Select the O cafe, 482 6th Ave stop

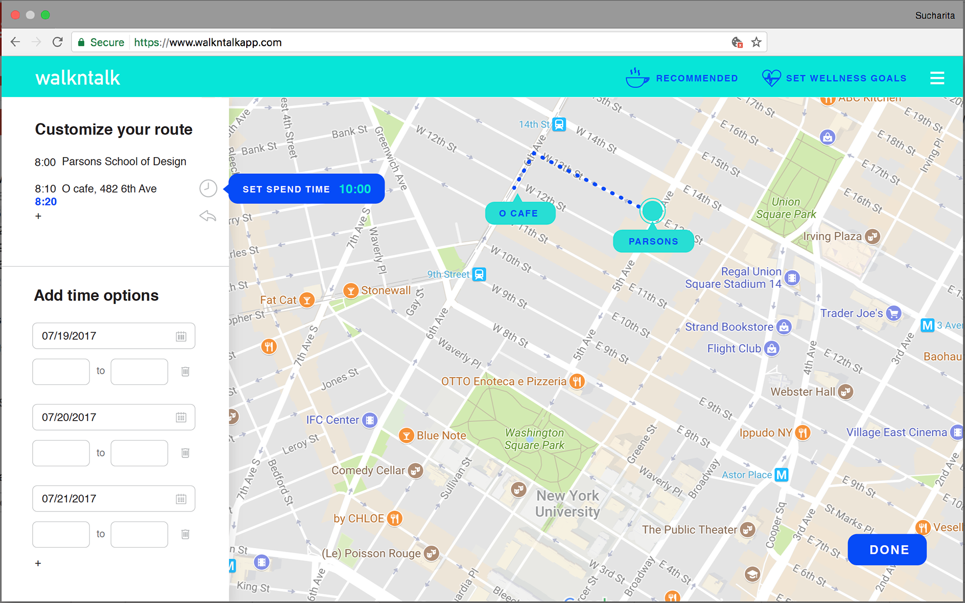95,189
